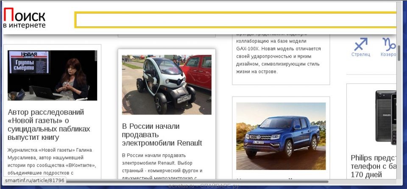Screen dimensions: 407x189
Task: Open the Philips phone '170 дней' headline
Action: pos(373,166)
